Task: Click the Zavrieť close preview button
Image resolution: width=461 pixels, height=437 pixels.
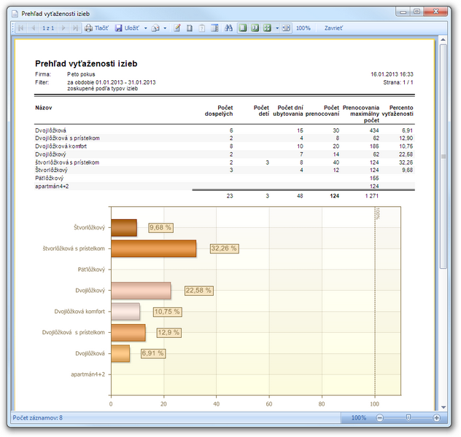Action: tap(333, 28)
